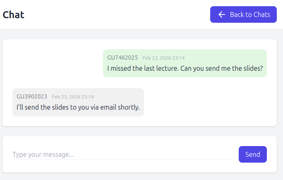Screen dimensions: 283x180
Task: Click the Send button
Action: (x=252, y=154)
